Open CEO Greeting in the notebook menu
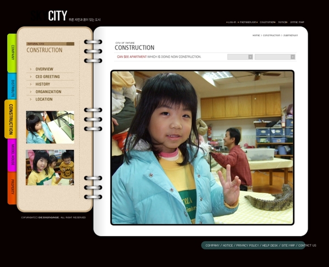 pos(48,77)
